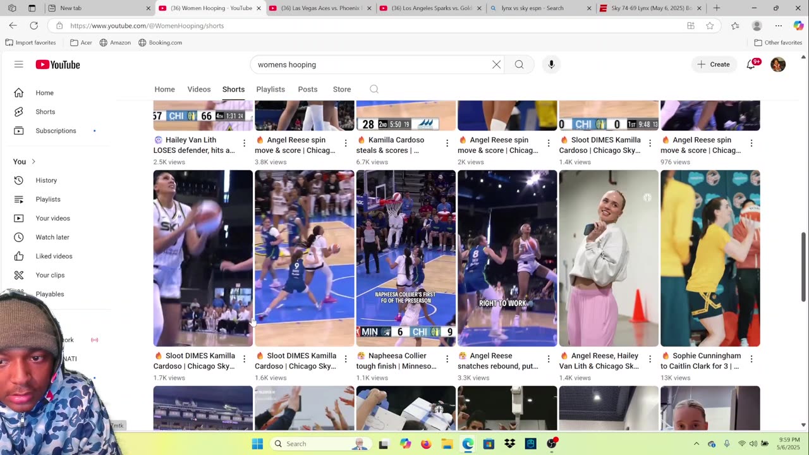Open the Windows Start menu
Viewport: 809px width, 455px height.
257,444
